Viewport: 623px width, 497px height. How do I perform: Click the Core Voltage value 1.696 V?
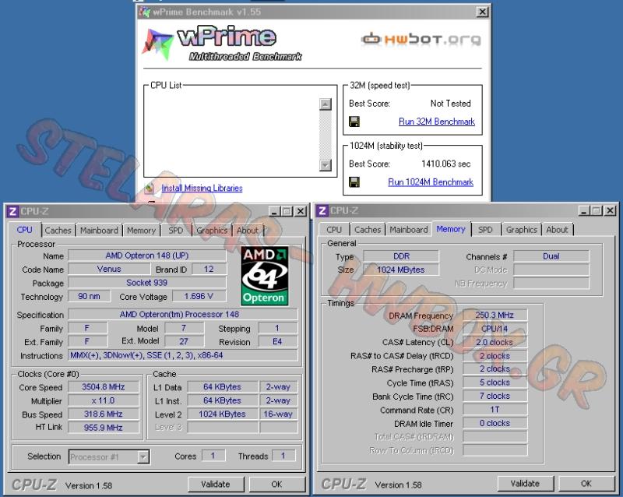coord(199,296)
